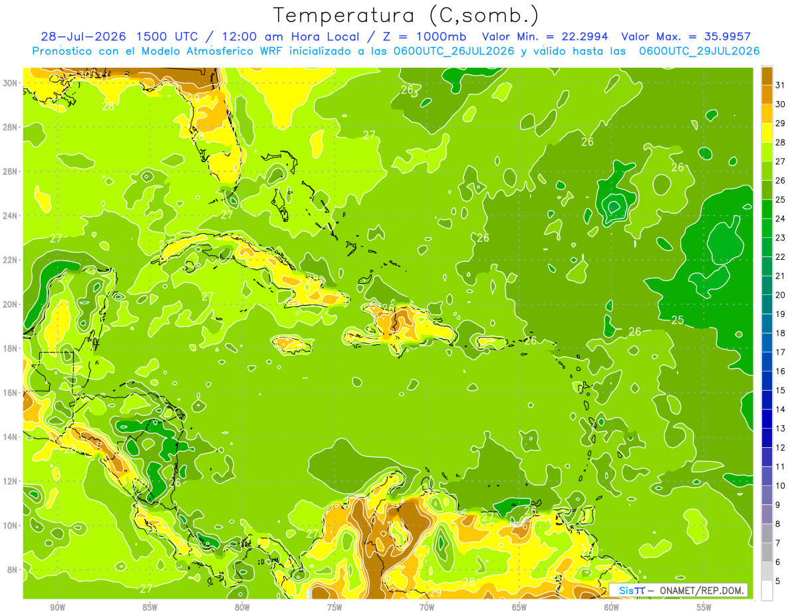Click the color scale label "12"

point(781,448)
